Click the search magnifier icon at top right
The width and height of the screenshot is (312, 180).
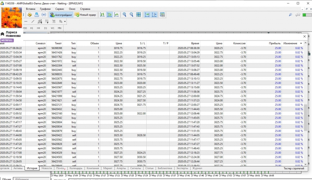(291, 15)
